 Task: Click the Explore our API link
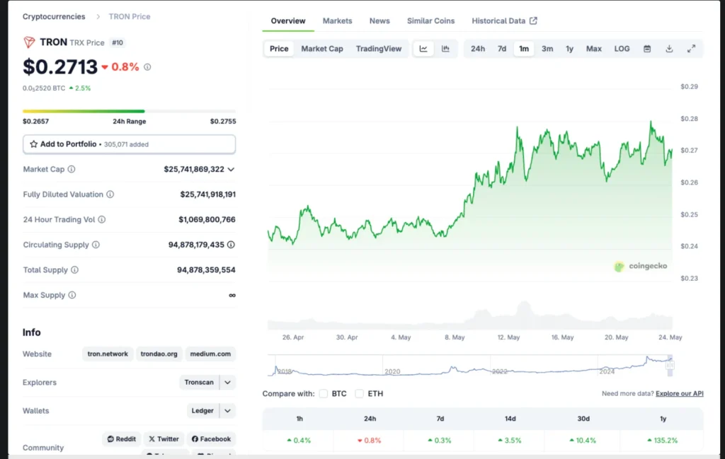point(679,393)
